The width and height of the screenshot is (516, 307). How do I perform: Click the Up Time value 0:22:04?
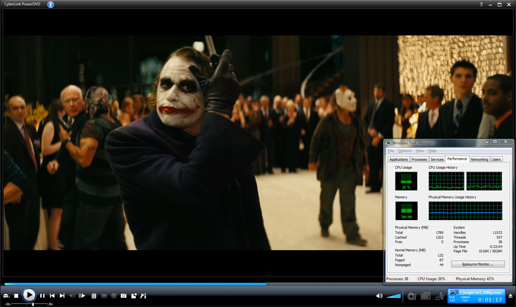[496, 247]
